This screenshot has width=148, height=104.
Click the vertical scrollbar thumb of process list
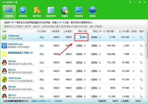coord(146,45)
